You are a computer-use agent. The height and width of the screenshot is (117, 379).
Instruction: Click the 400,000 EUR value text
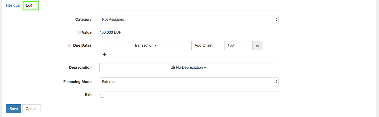tap(111, 32)
